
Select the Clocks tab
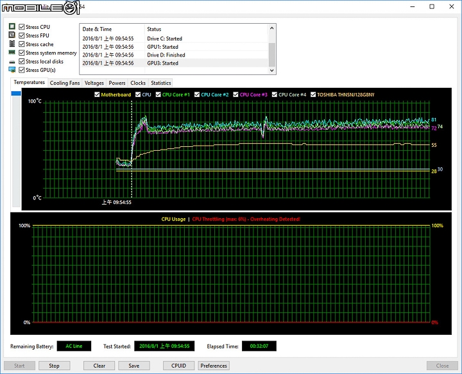[x=138, y=83]
